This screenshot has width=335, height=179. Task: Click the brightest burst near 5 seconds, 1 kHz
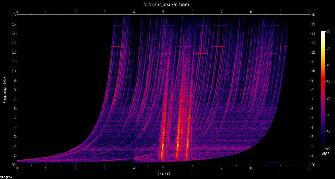(x=162, y=152)
